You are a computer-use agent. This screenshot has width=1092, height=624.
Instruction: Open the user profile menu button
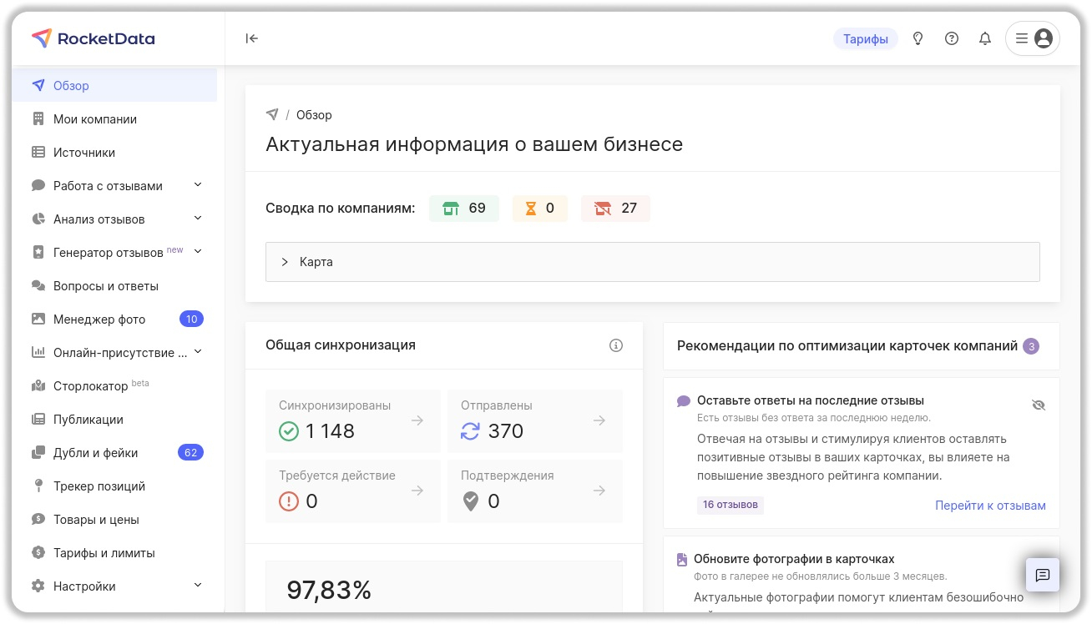click(1033, 38)
